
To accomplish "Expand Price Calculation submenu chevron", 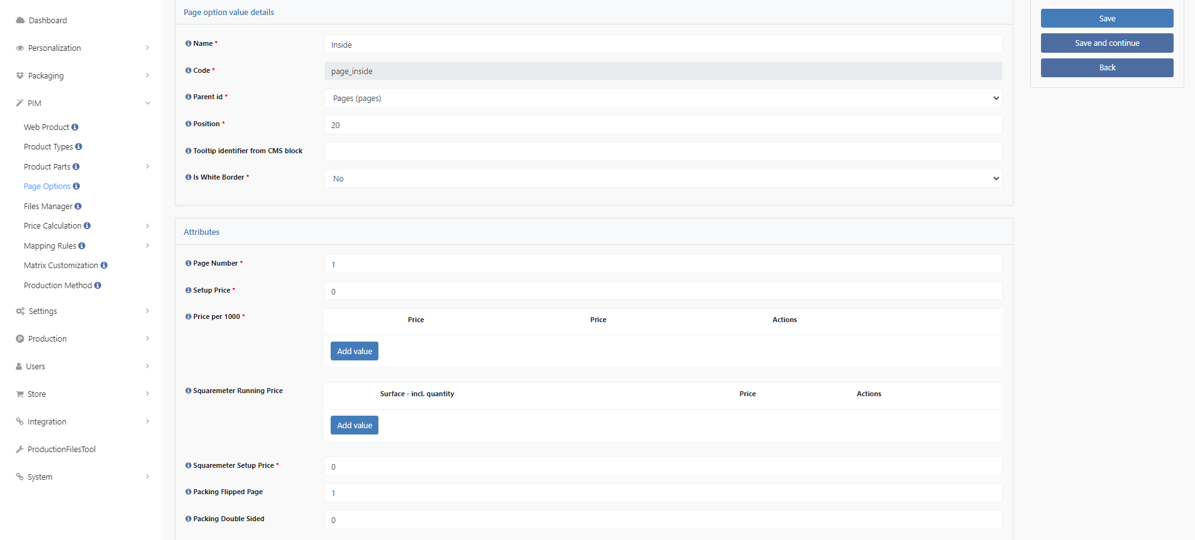I will click(148, 225).
